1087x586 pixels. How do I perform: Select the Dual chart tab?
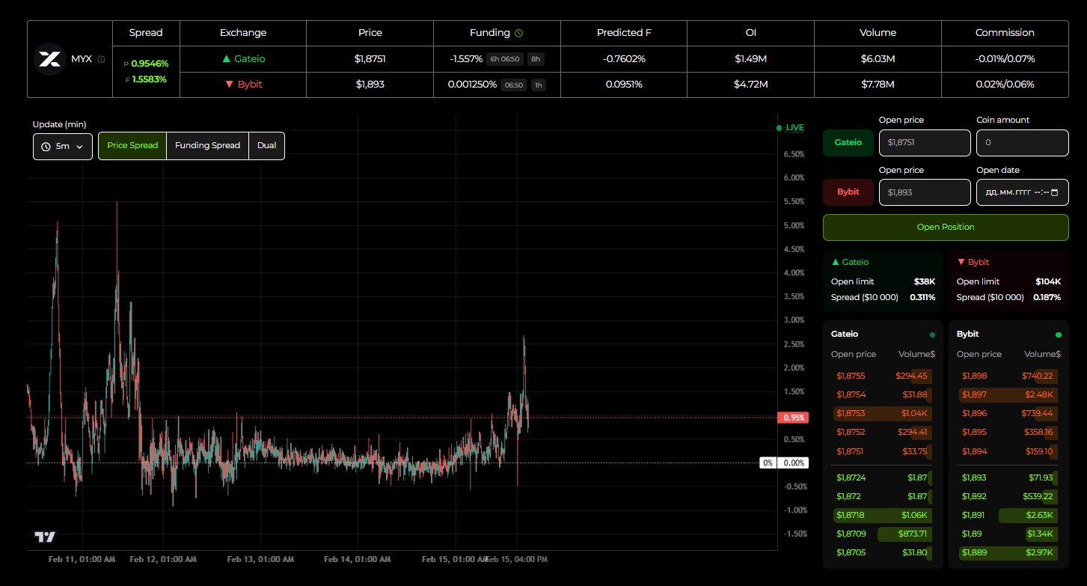click(x=266, y=145)
